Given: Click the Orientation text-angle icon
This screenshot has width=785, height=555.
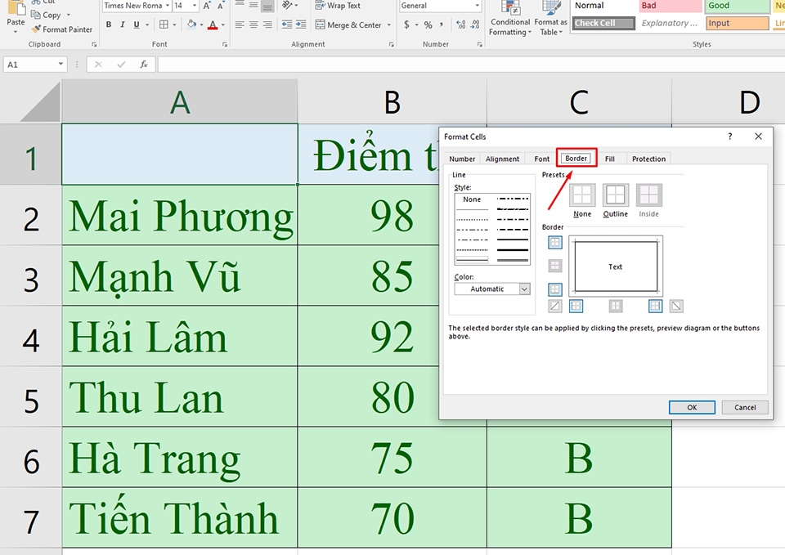Looking at the screenshot, I should [x=287, y=6].
